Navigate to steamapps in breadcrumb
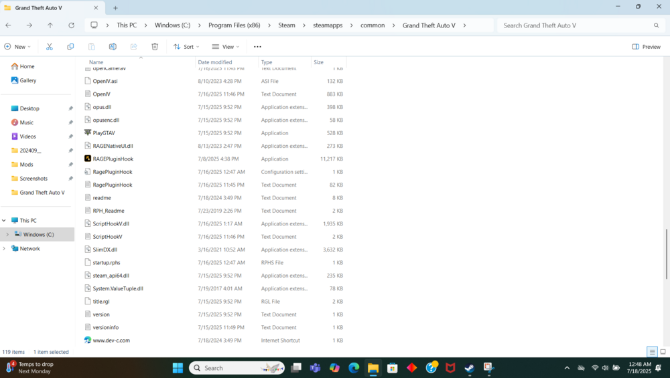 (x=328, y=25)
